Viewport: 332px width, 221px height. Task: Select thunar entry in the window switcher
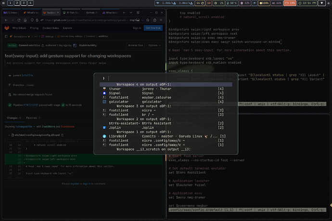pos(166,89)
